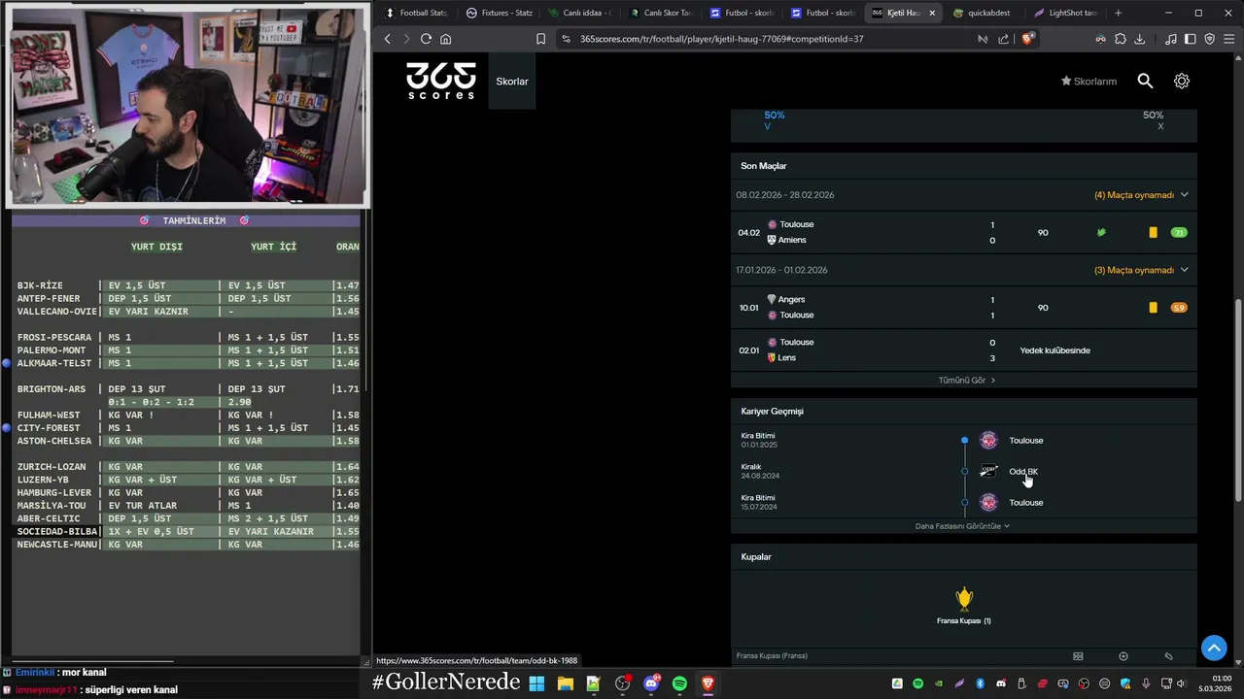Open Tümünü Gör matches link
Screen dimensions: 1244x699
[x=967, y=381]
